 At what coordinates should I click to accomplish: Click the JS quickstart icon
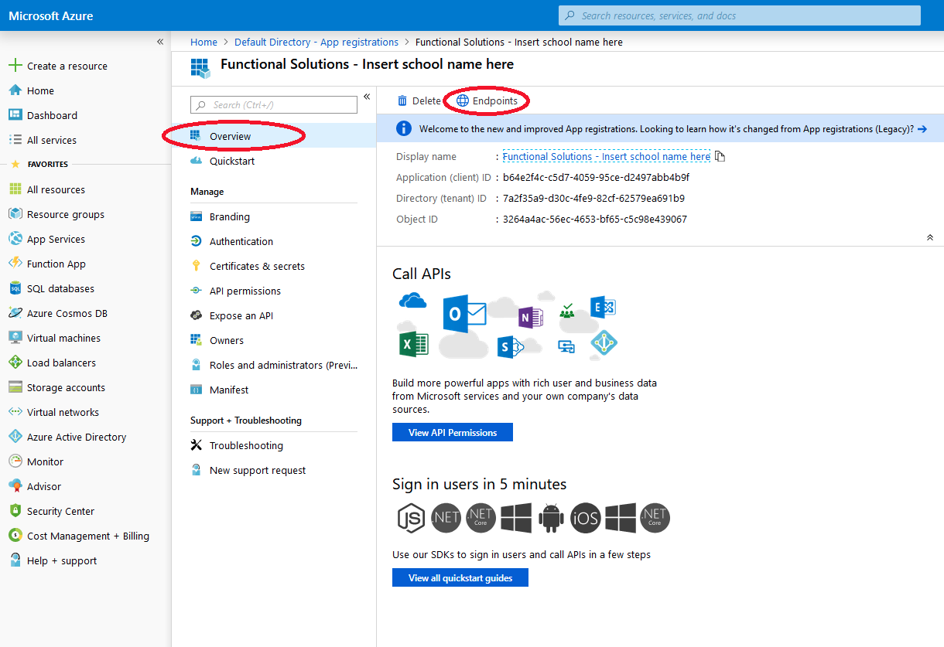point(412,518)
